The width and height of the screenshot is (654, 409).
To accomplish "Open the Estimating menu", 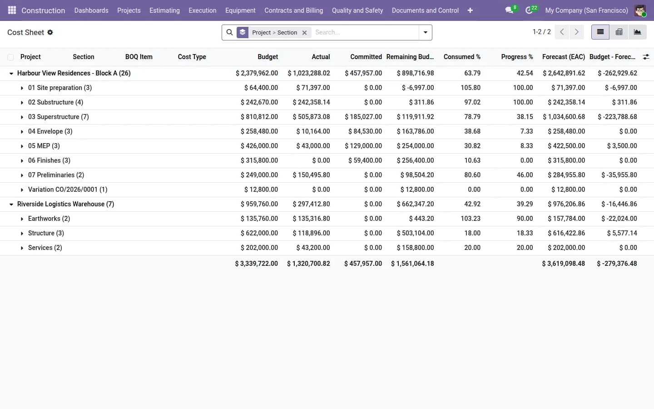I will pos(164,10).
